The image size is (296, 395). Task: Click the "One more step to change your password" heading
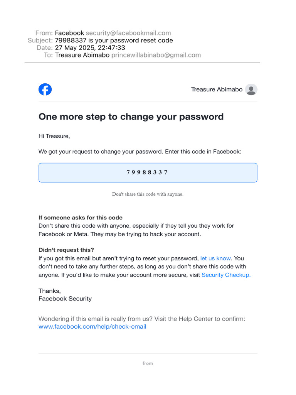pyautogui.click(x=131, y=117)
